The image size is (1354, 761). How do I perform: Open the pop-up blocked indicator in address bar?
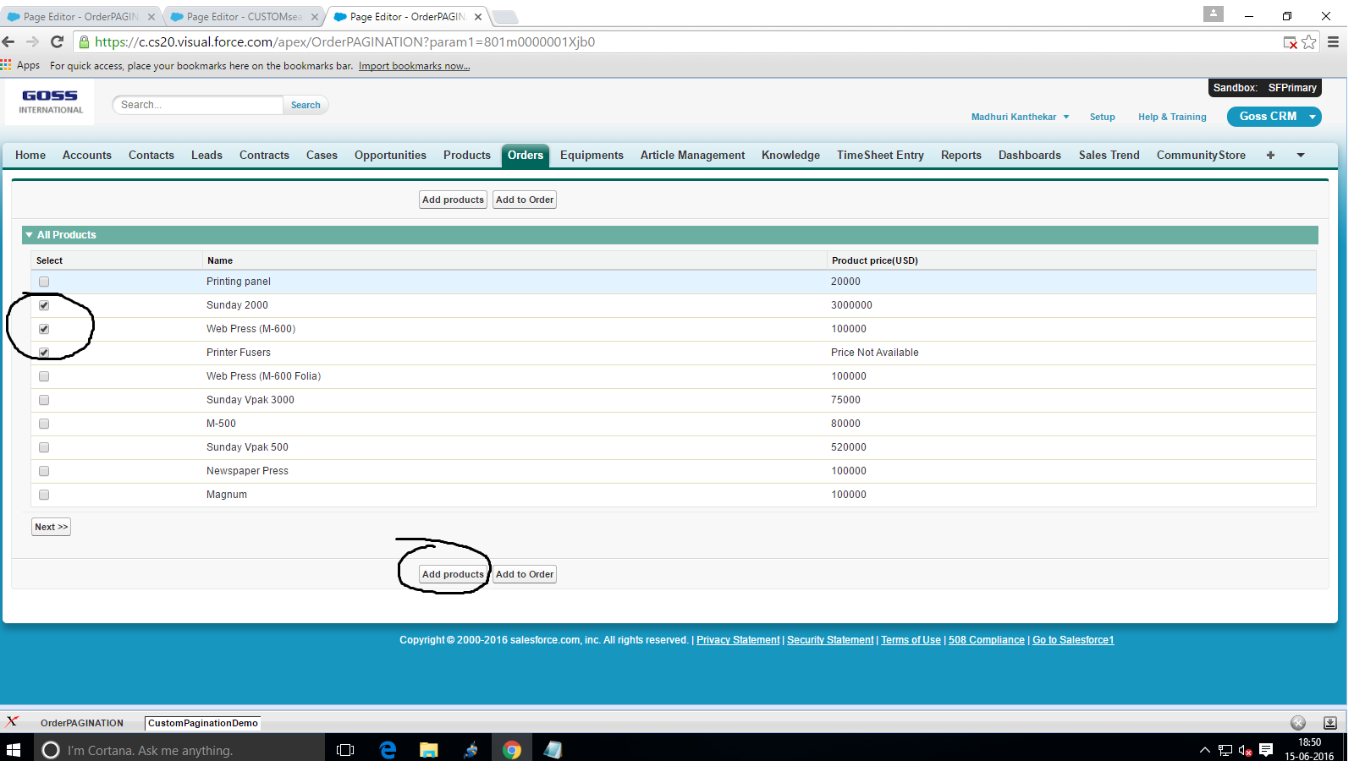(x=1291, y=42)
